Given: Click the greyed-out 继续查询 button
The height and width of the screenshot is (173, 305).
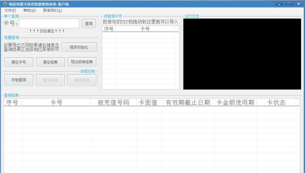Looking at the screenshot, I should 82,80.
